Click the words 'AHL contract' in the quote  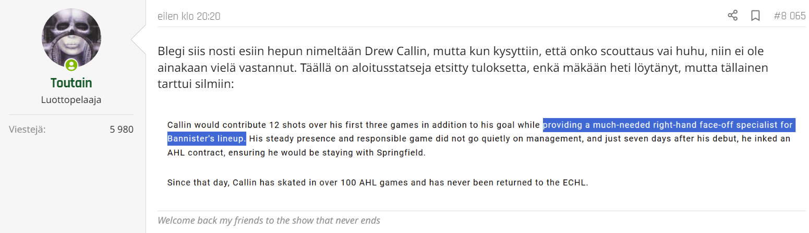tap(191, 154)
